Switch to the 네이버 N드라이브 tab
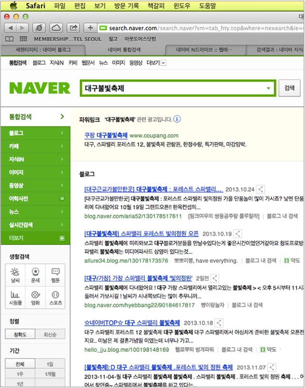 click(x=202, y=50)
